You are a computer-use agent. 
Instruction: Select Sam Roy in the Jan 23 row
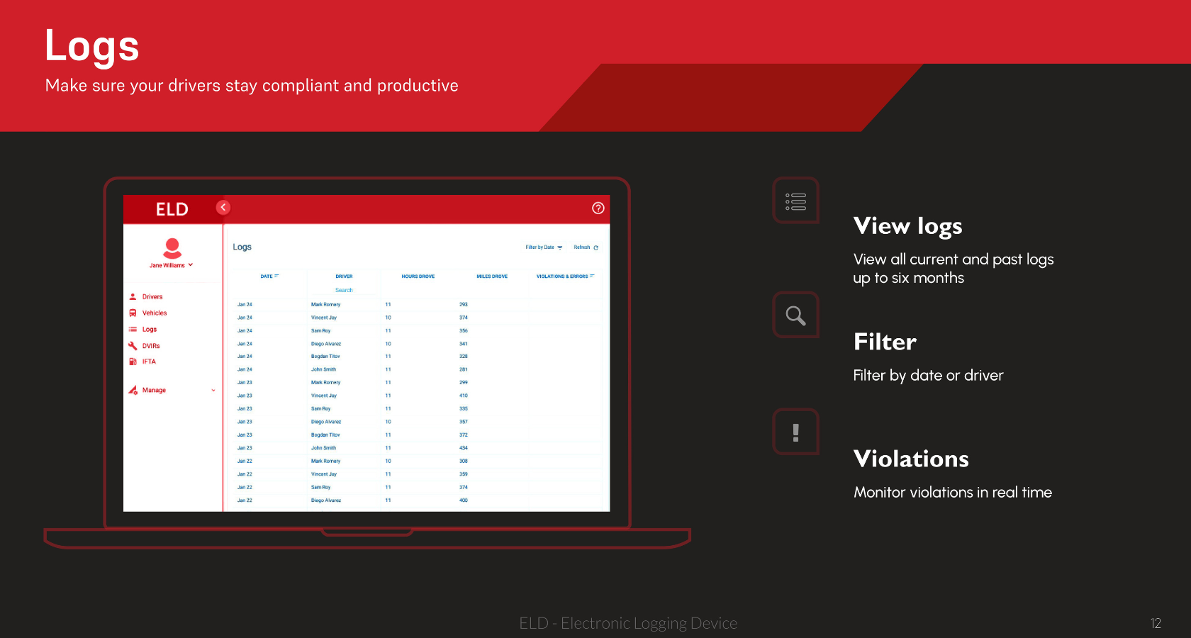coord(320,408)
